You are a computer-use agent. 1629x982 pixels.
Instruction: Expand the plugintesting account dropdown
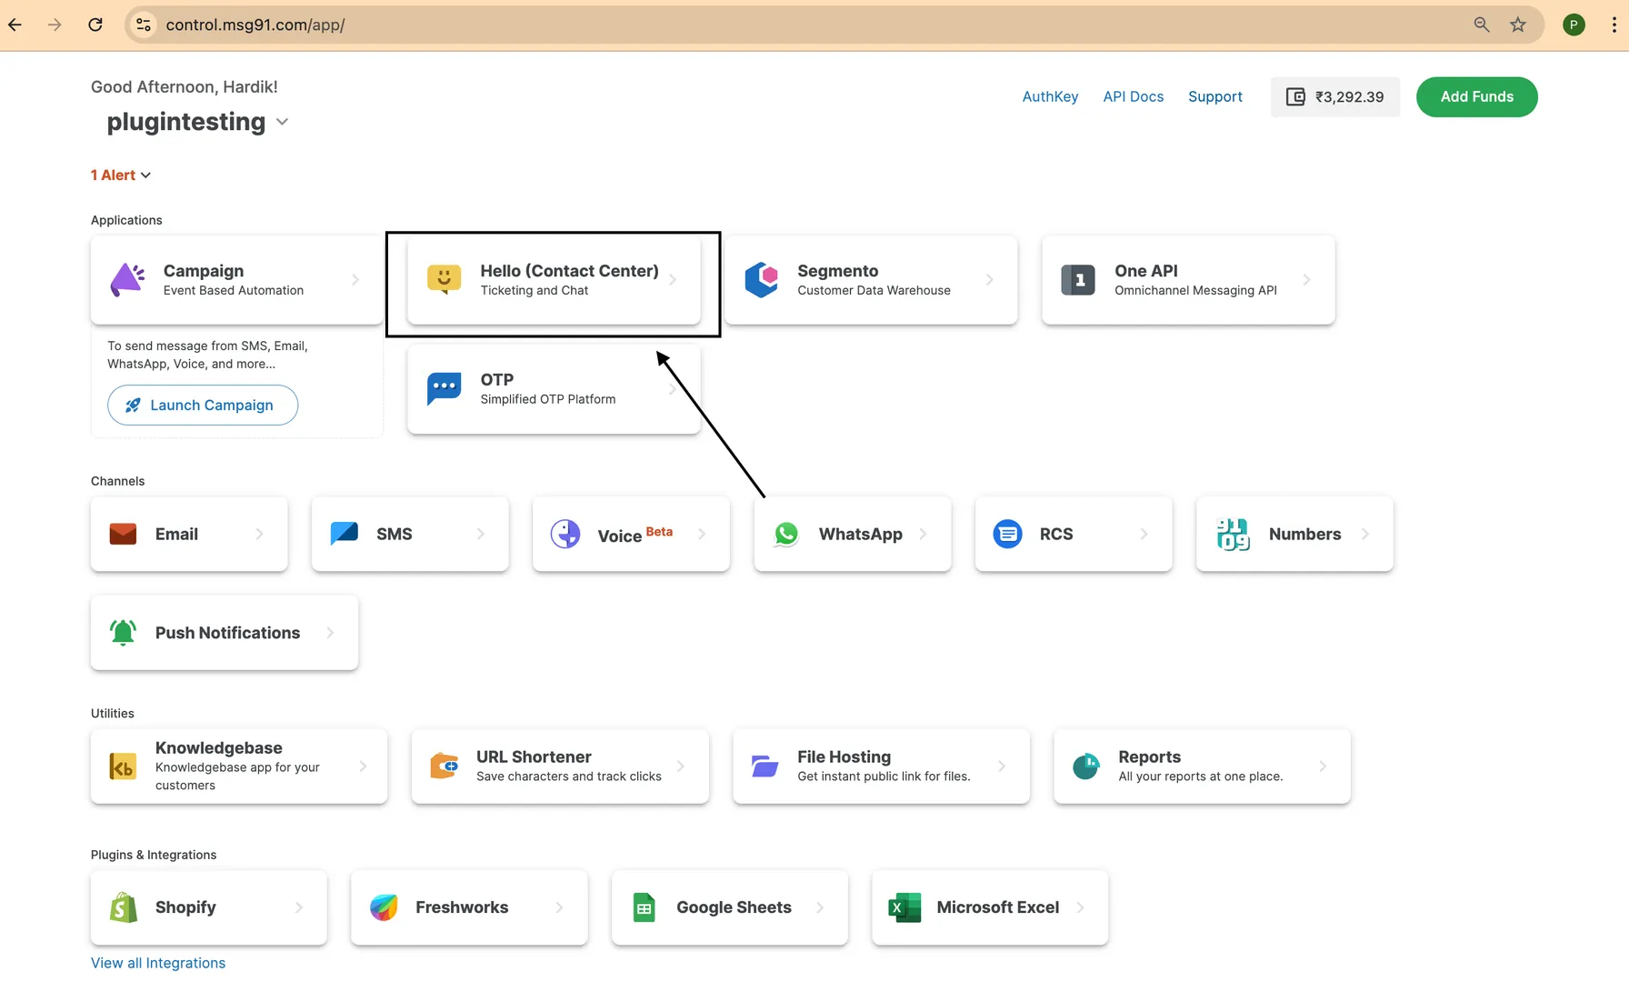pyautogui.click(x=282, y=122)
